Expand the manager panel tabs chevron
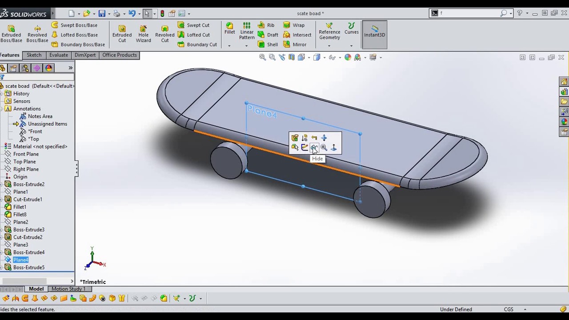This screenshot has height=320, width=569. coord(70,68)
